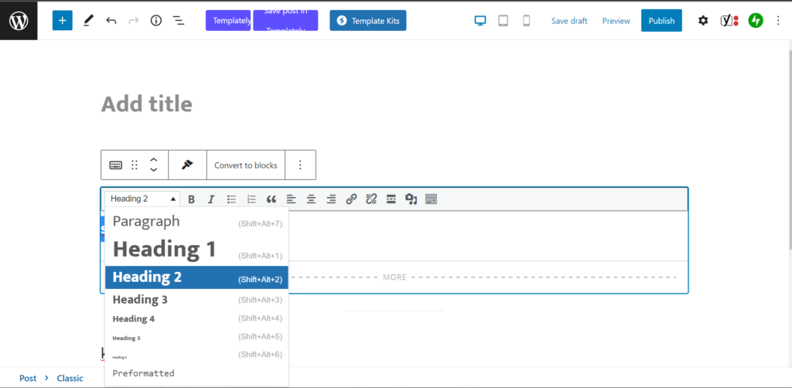Click the undo arrow icon

(x=111, y=21)
